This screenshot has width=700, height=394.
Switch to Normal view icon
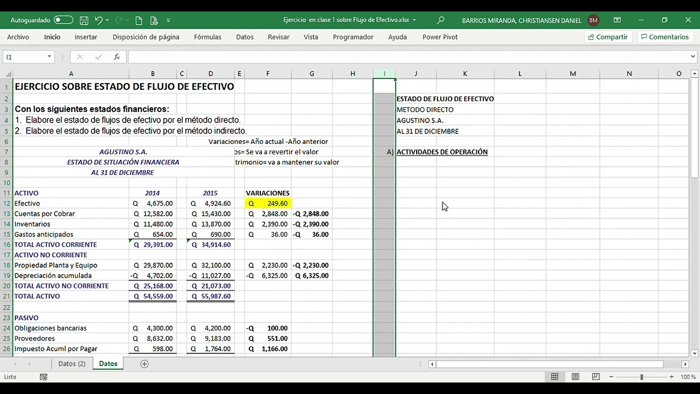coord(555,377)
